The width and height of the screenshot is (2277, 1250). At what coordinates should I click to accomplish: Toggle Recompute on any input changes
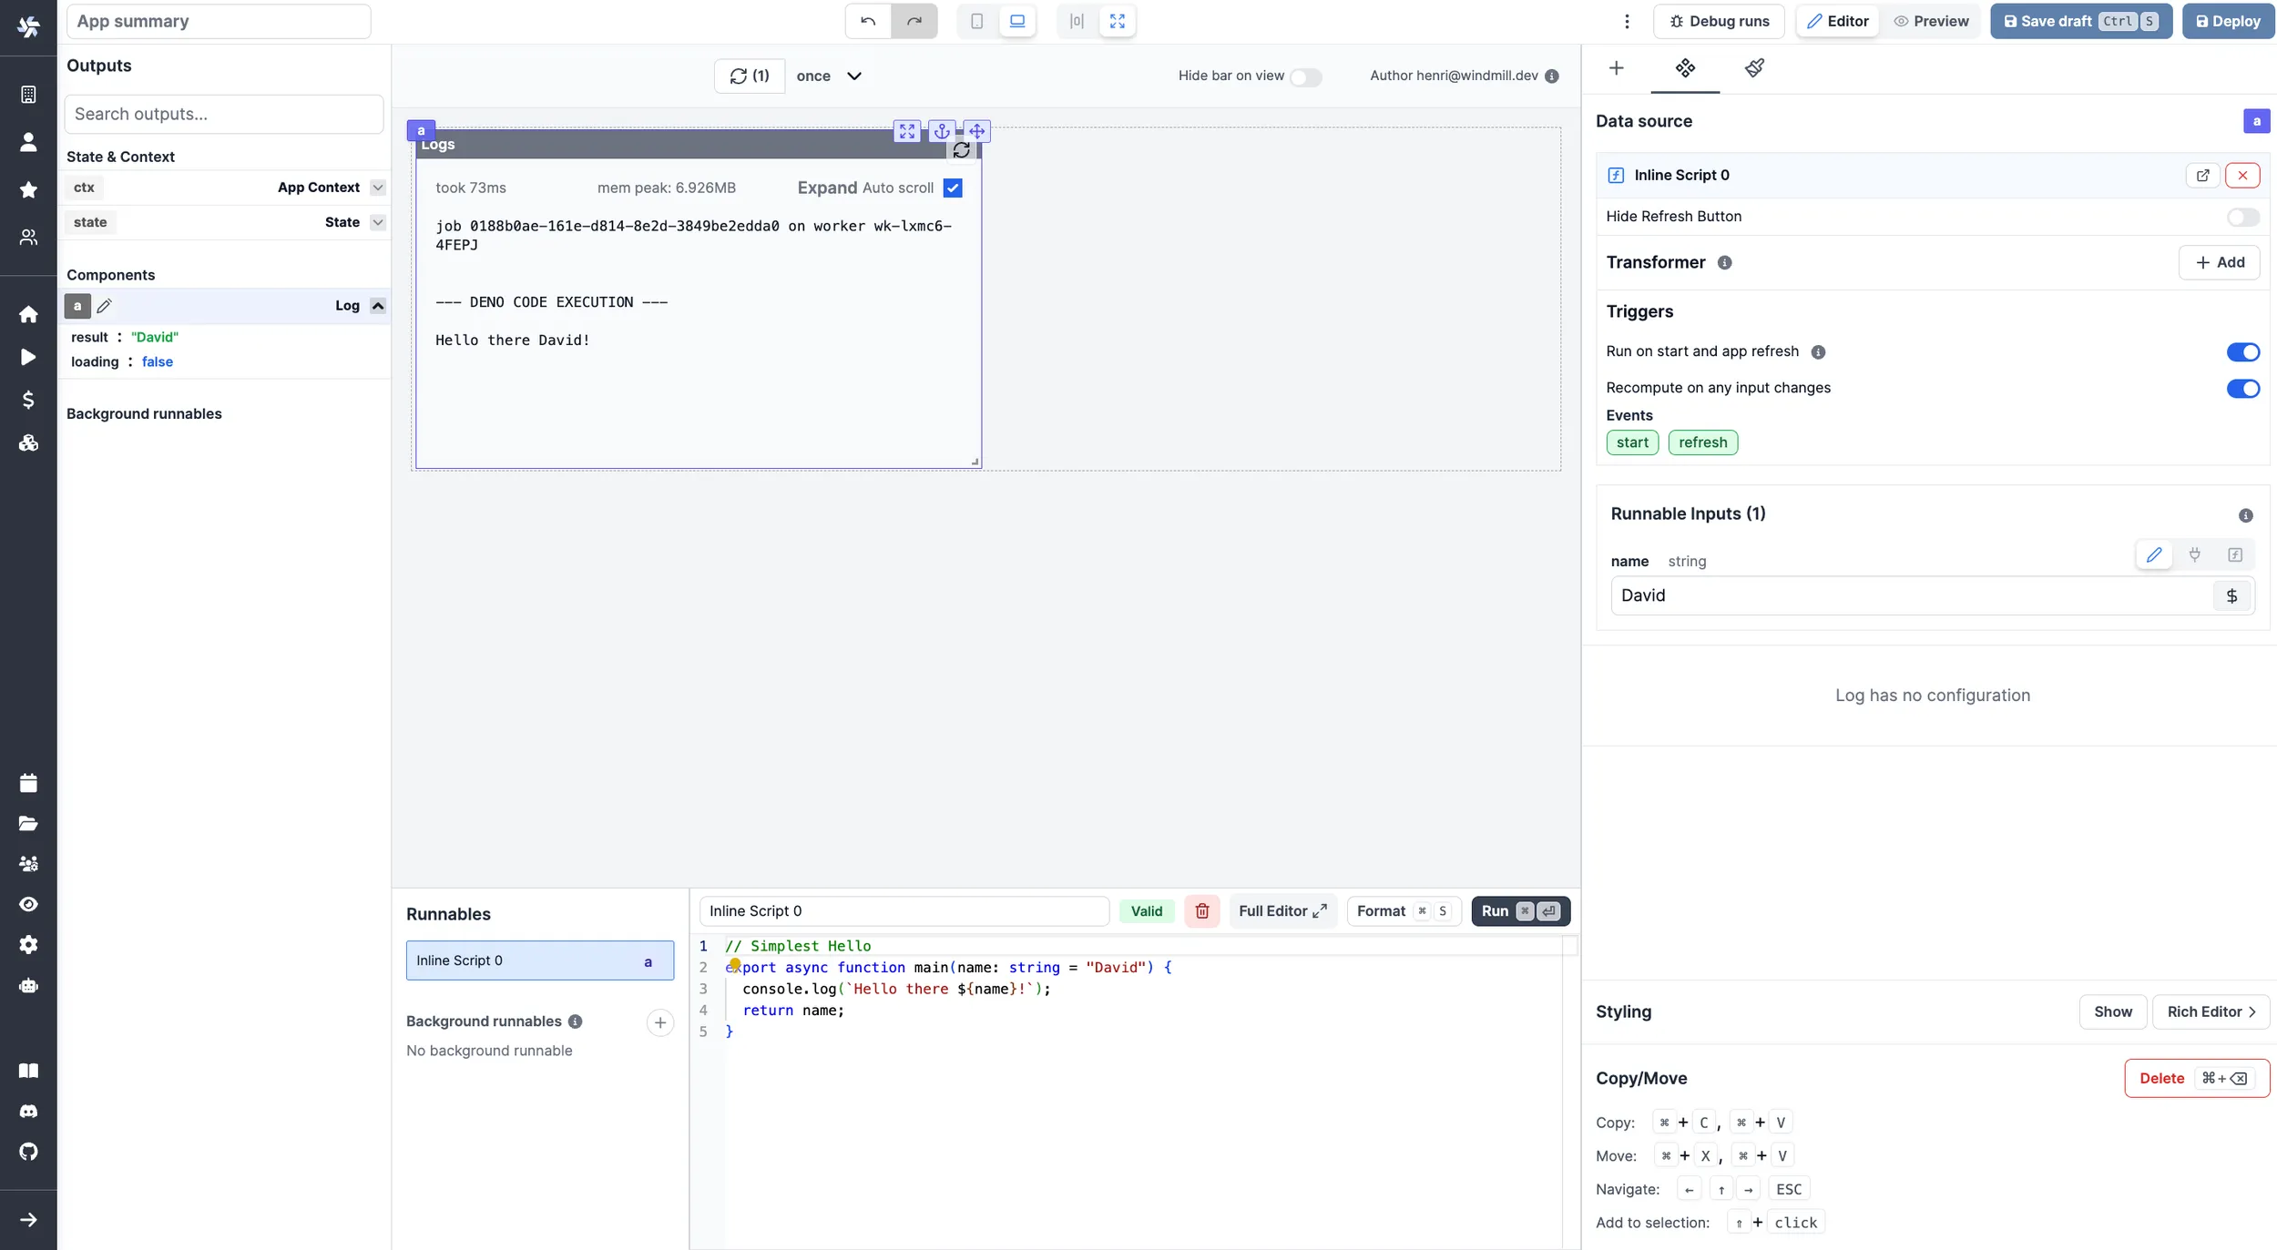[x=2241, y=388]
